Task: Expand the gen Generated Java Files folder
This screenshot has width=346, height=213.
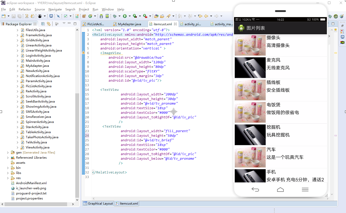Action: 8,153
